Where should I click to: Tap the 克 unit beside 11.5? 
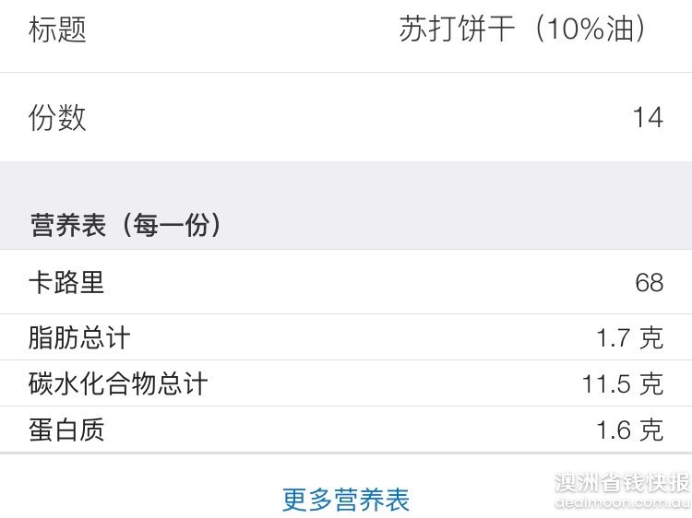[651, 383]
